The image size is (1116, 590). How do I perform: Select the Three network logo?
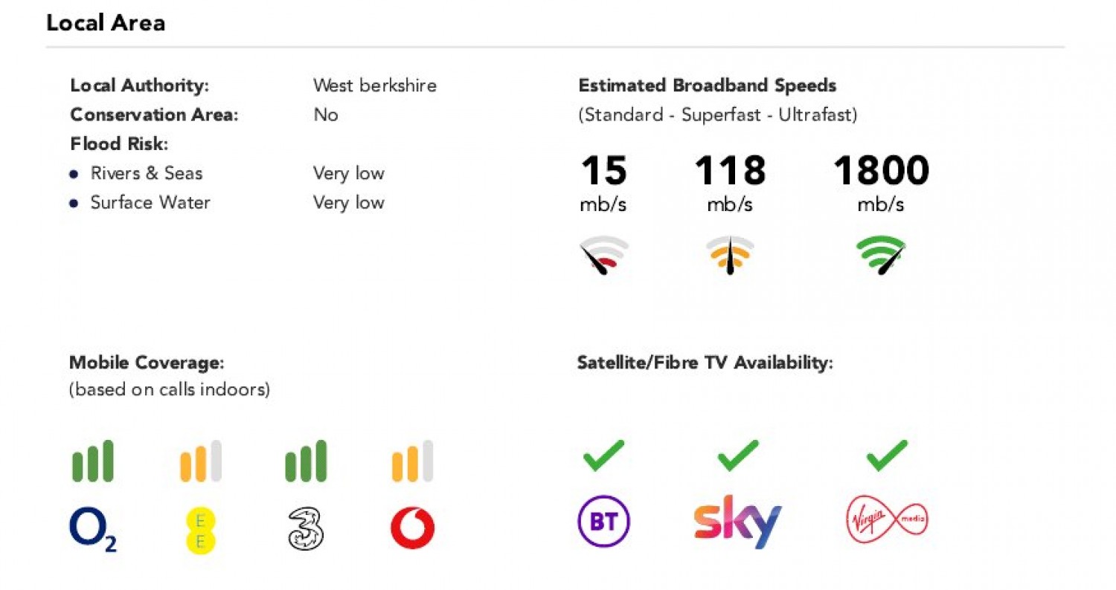click(x=306, y=529)
